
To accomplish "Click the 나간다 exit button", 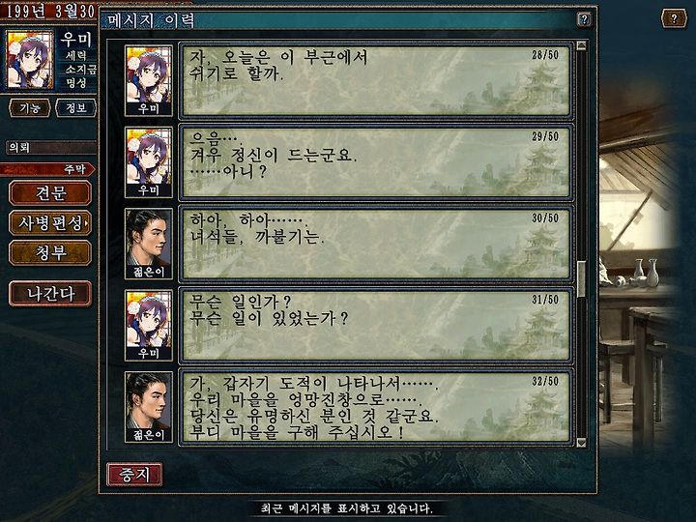I will point(50,294).
